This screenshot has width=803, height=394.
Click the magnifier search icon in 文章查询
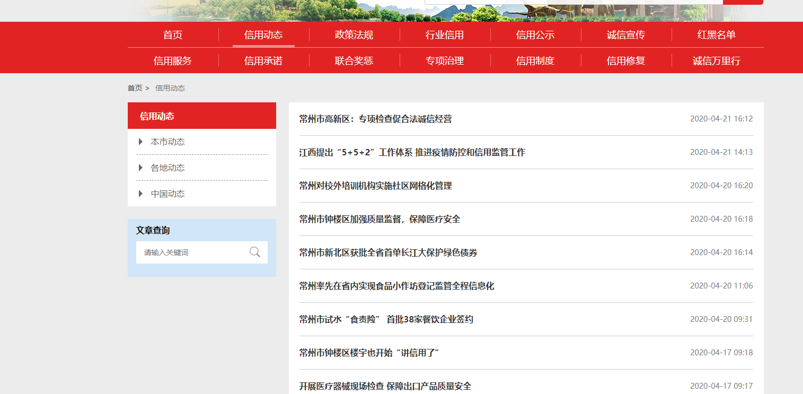(x=255, y=252)
